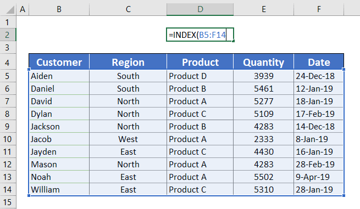Select the date 18-Jan-19 cell

coord(319,101)
